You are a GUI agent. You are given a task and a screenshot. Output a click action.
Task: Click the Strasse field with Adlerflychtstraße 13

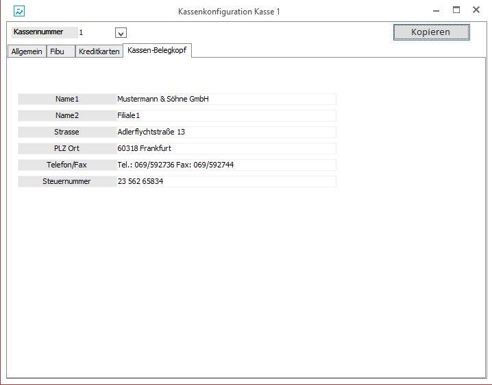click(x=225, y=132)
